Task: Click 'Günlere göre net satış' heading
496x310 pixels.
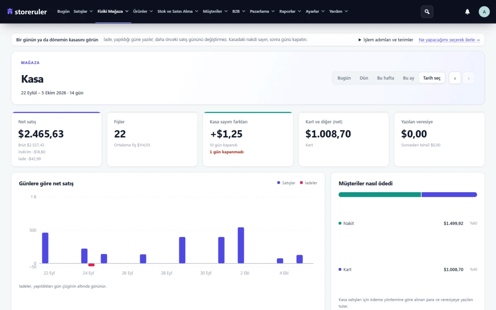Action: click(46, 184)
